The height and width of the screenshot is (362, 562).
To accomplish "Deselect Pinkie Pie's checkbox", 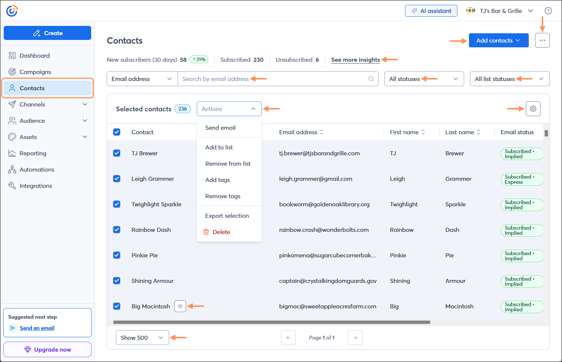I will [117, 255].
